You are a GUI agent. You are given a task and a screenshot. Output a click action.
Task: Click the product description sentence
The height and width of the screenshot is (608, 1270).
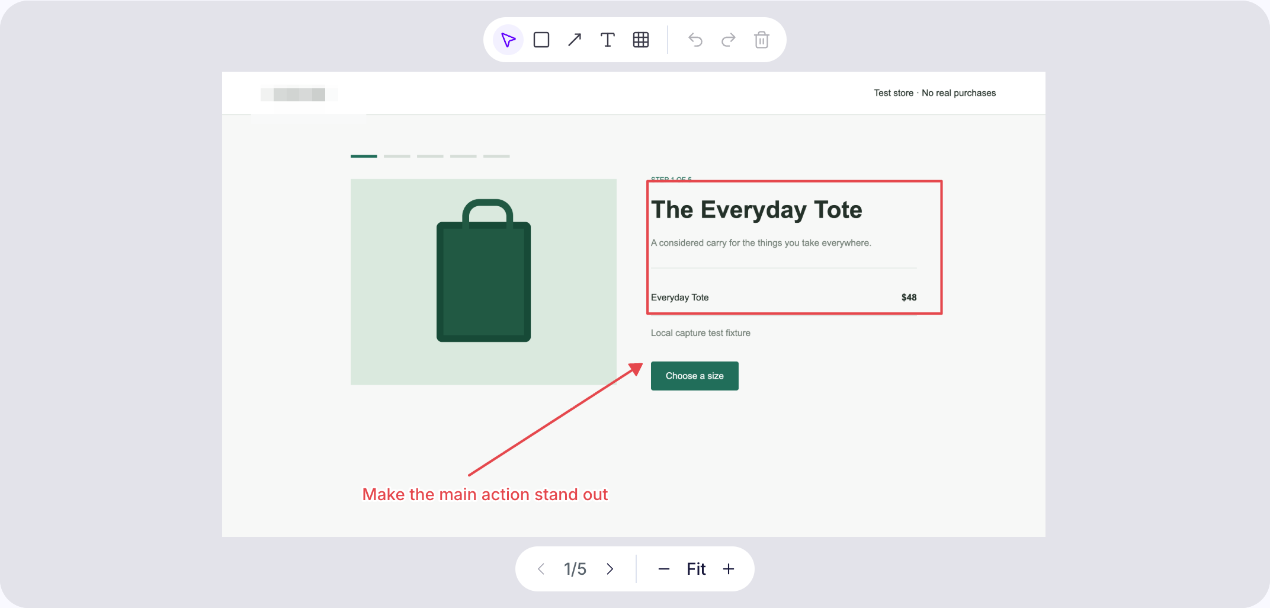click(761, 243)
